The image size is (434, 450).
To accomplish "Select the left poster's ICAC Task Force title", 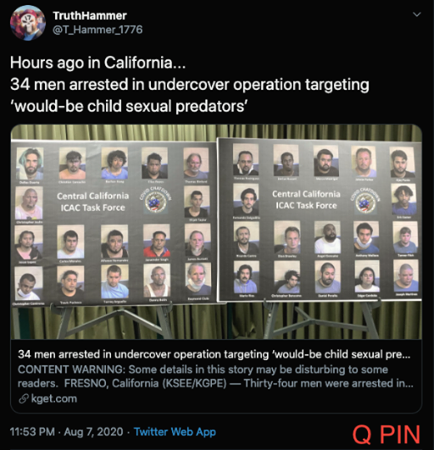I will [93, 202].
